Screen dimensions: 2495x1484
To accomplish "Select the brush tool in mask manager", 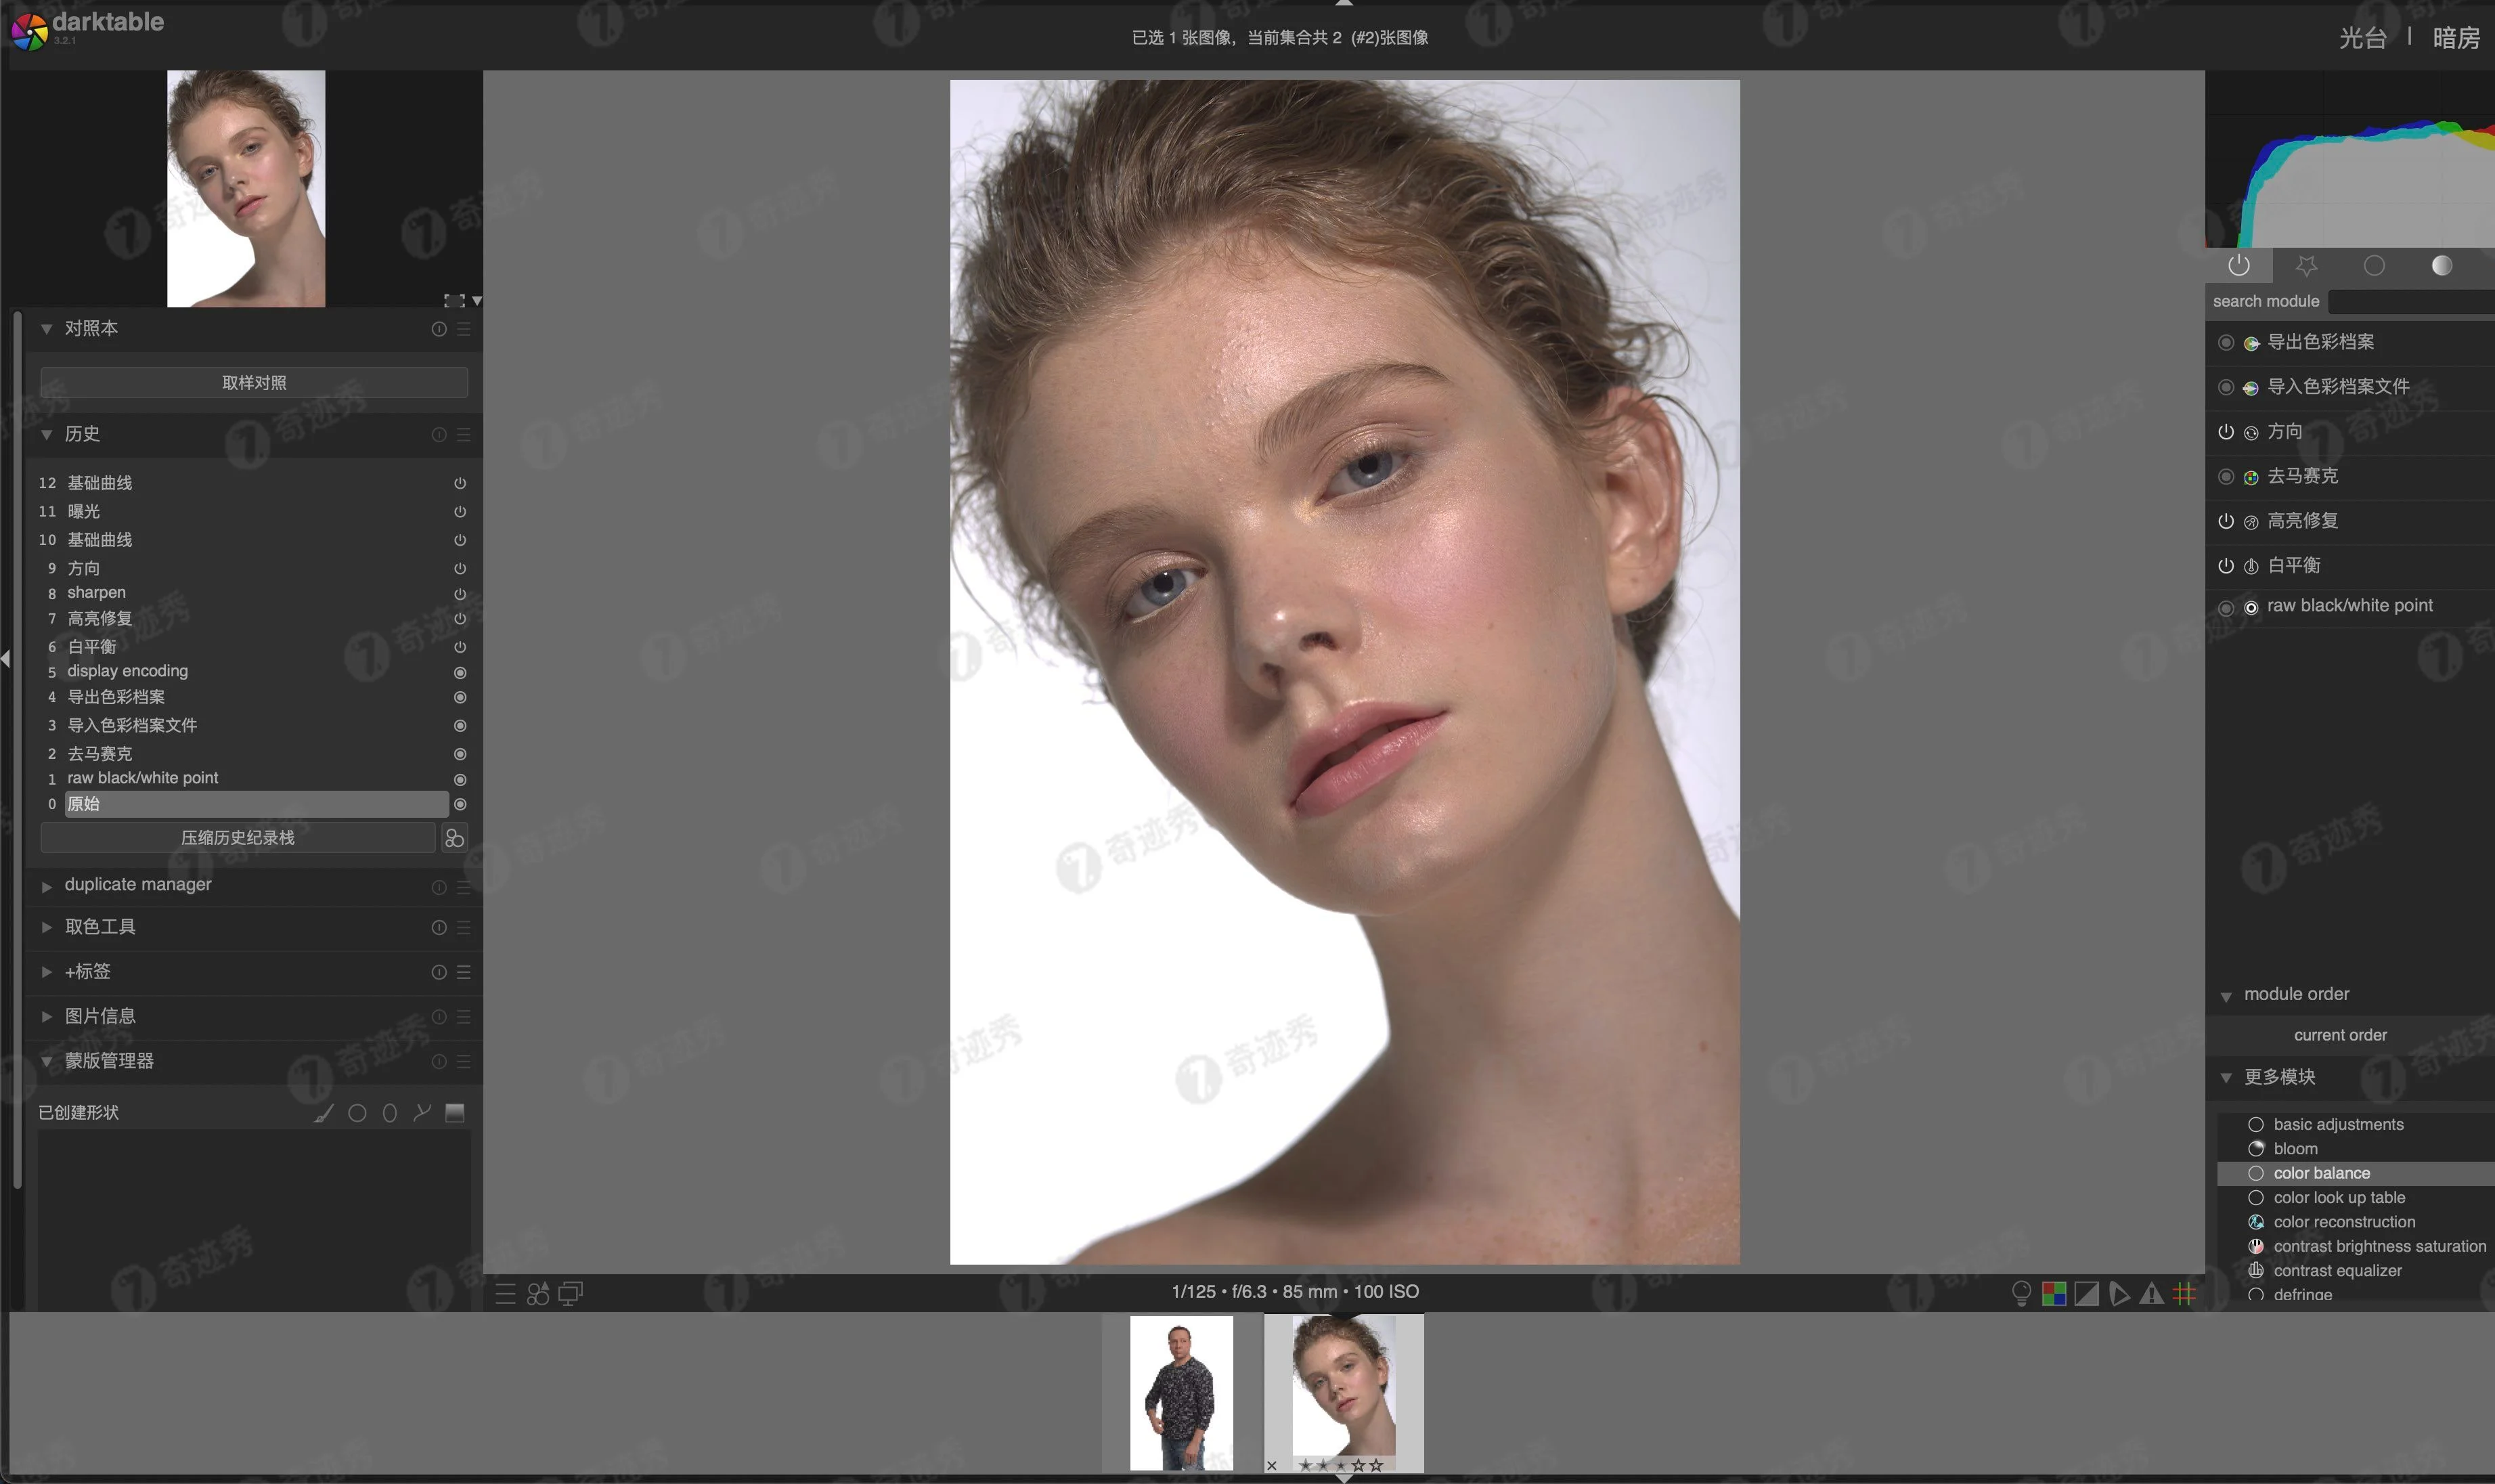I will 322,1112.
